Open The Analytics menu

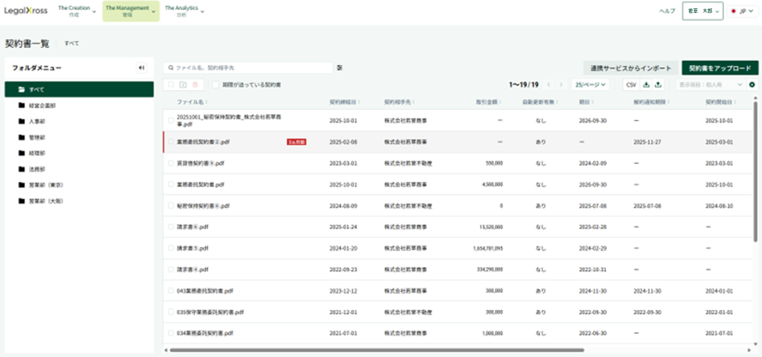(184, 11)
